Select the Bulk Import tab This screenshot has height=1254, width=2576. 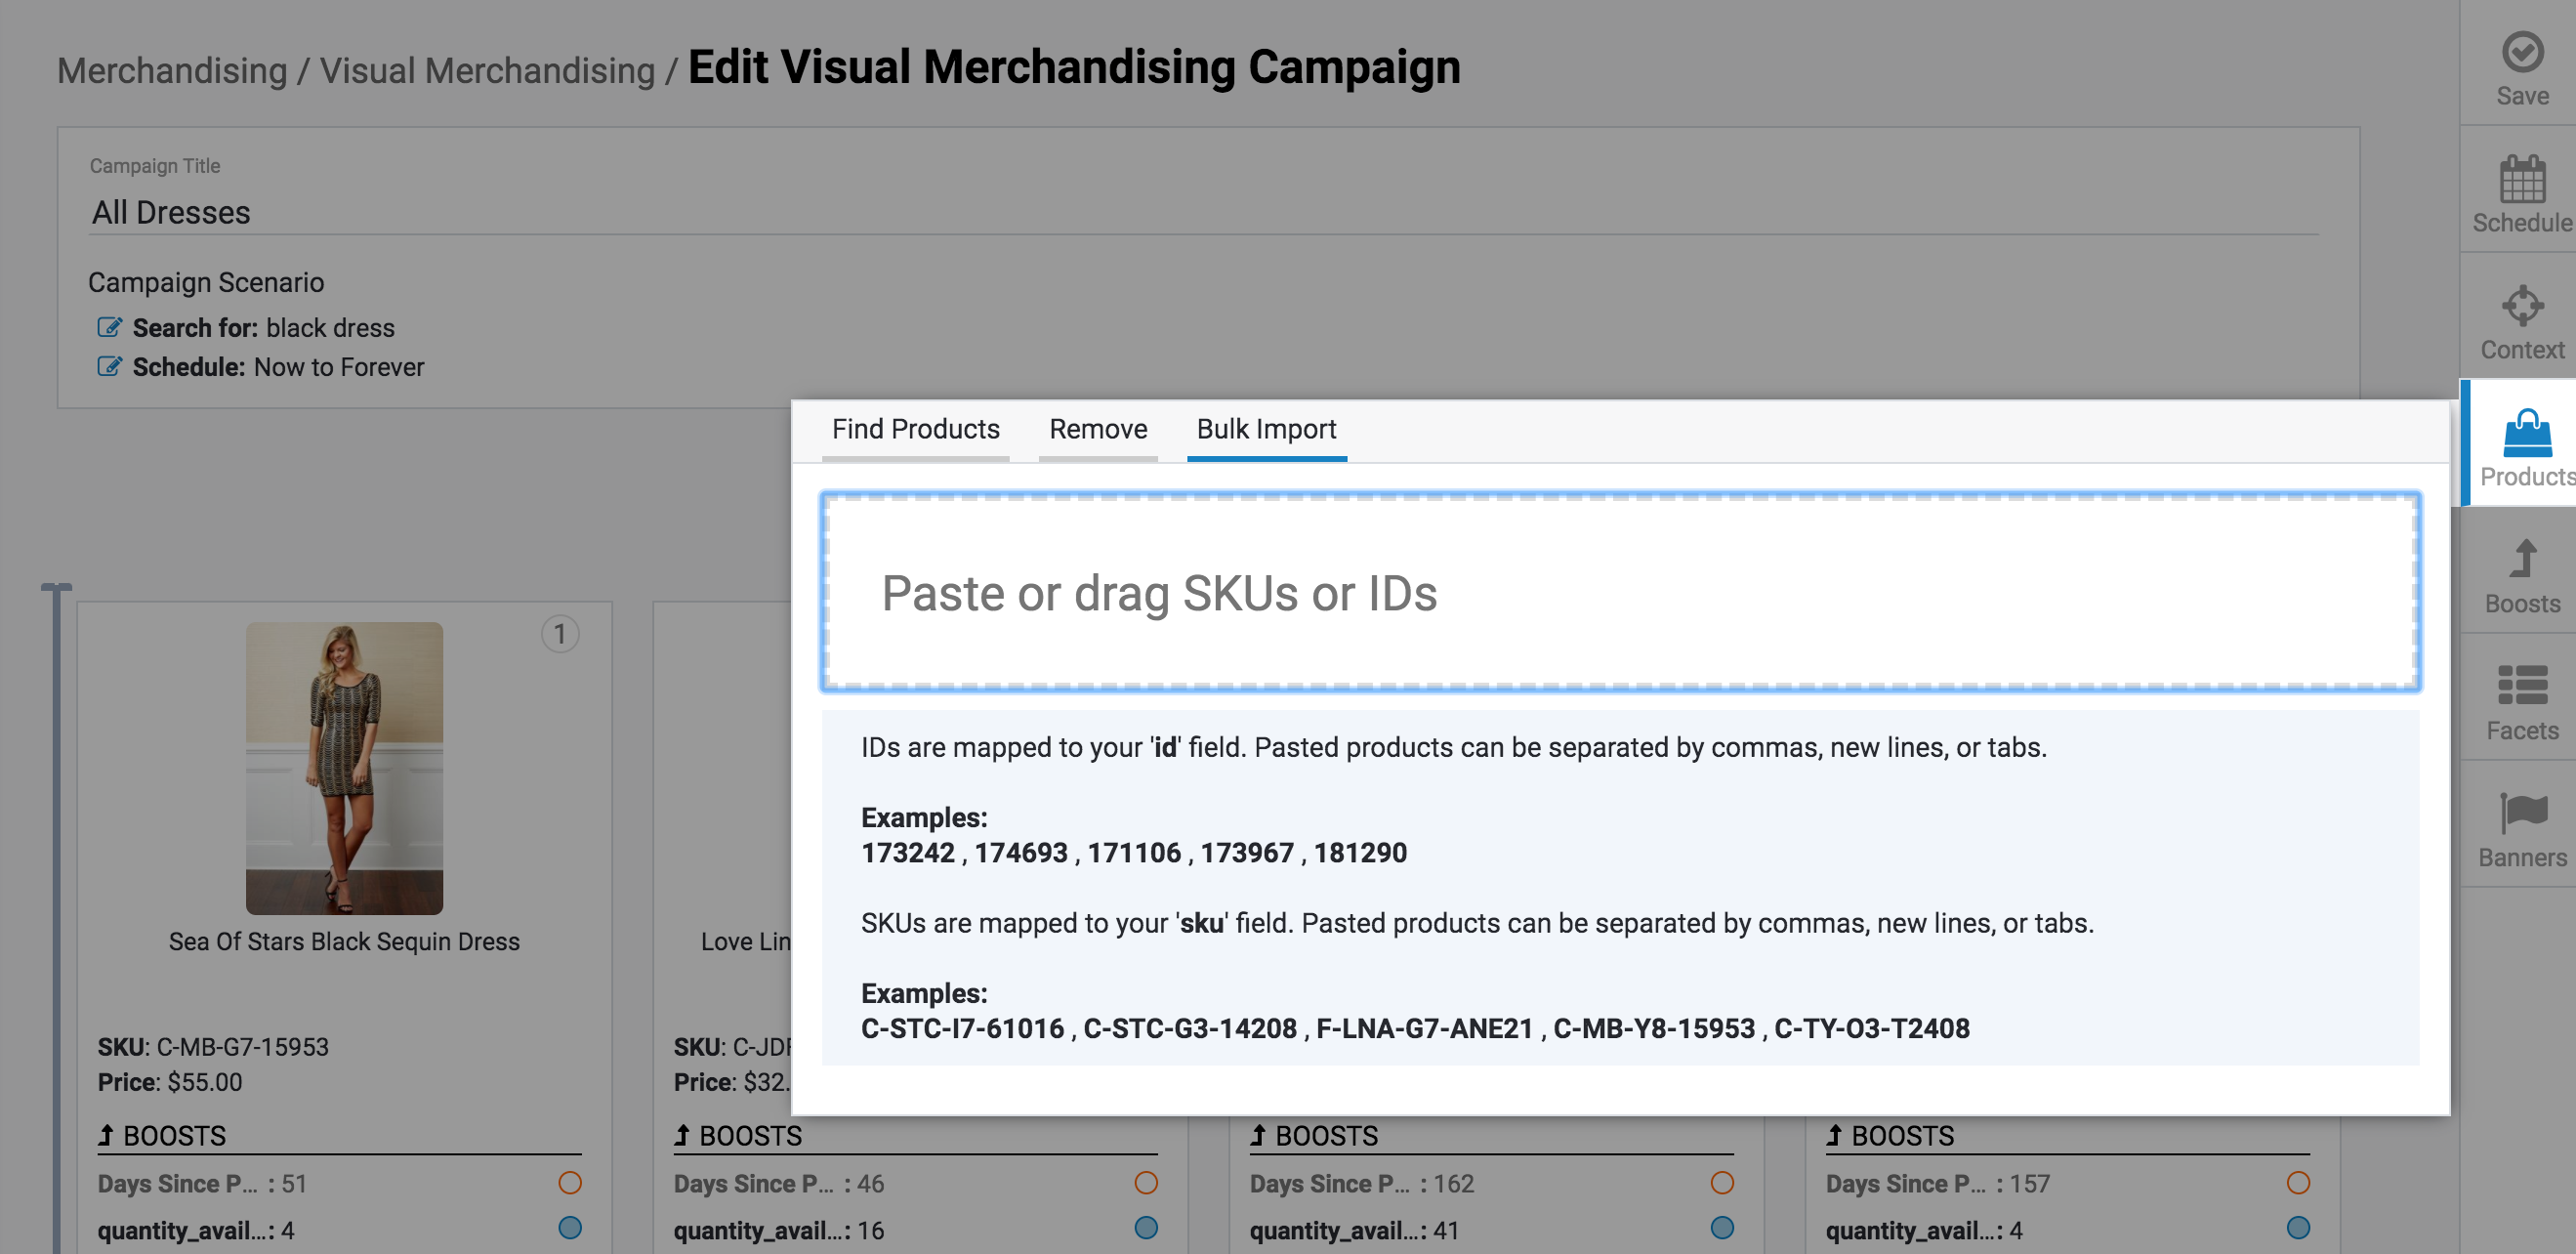(x=1265, y=430)
